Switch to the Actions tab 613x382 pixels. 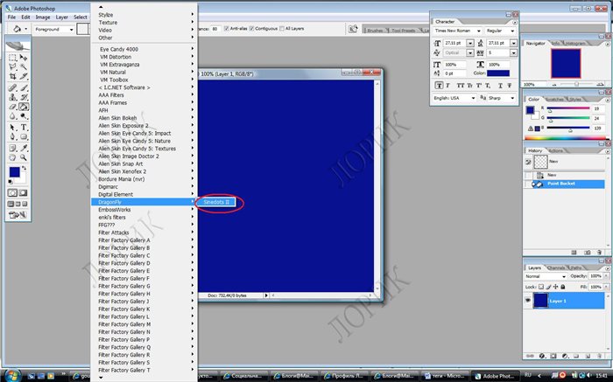click(555, 150)
